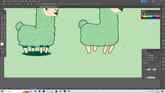Set stroke cap to Projecting Cap

[x=152, y=55]
